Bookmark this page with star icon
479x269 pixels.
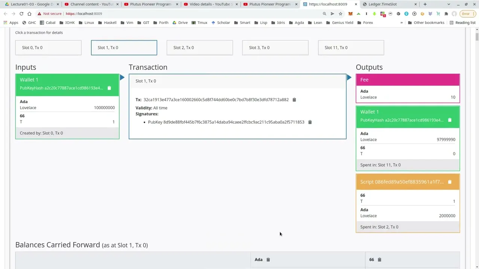[341, 14]
